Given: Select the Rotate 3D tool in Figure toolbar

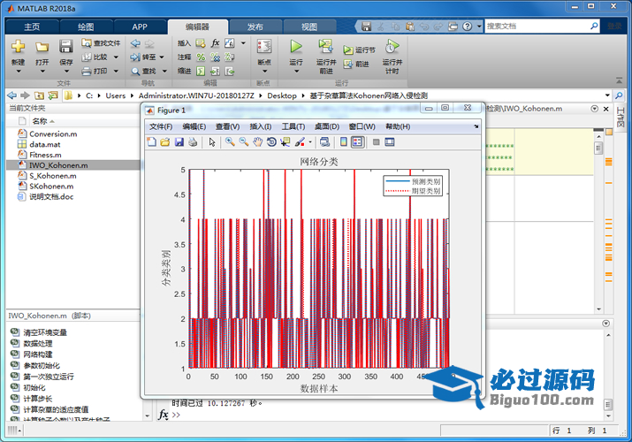Looking at the screenshot, I should click(271, 141).
